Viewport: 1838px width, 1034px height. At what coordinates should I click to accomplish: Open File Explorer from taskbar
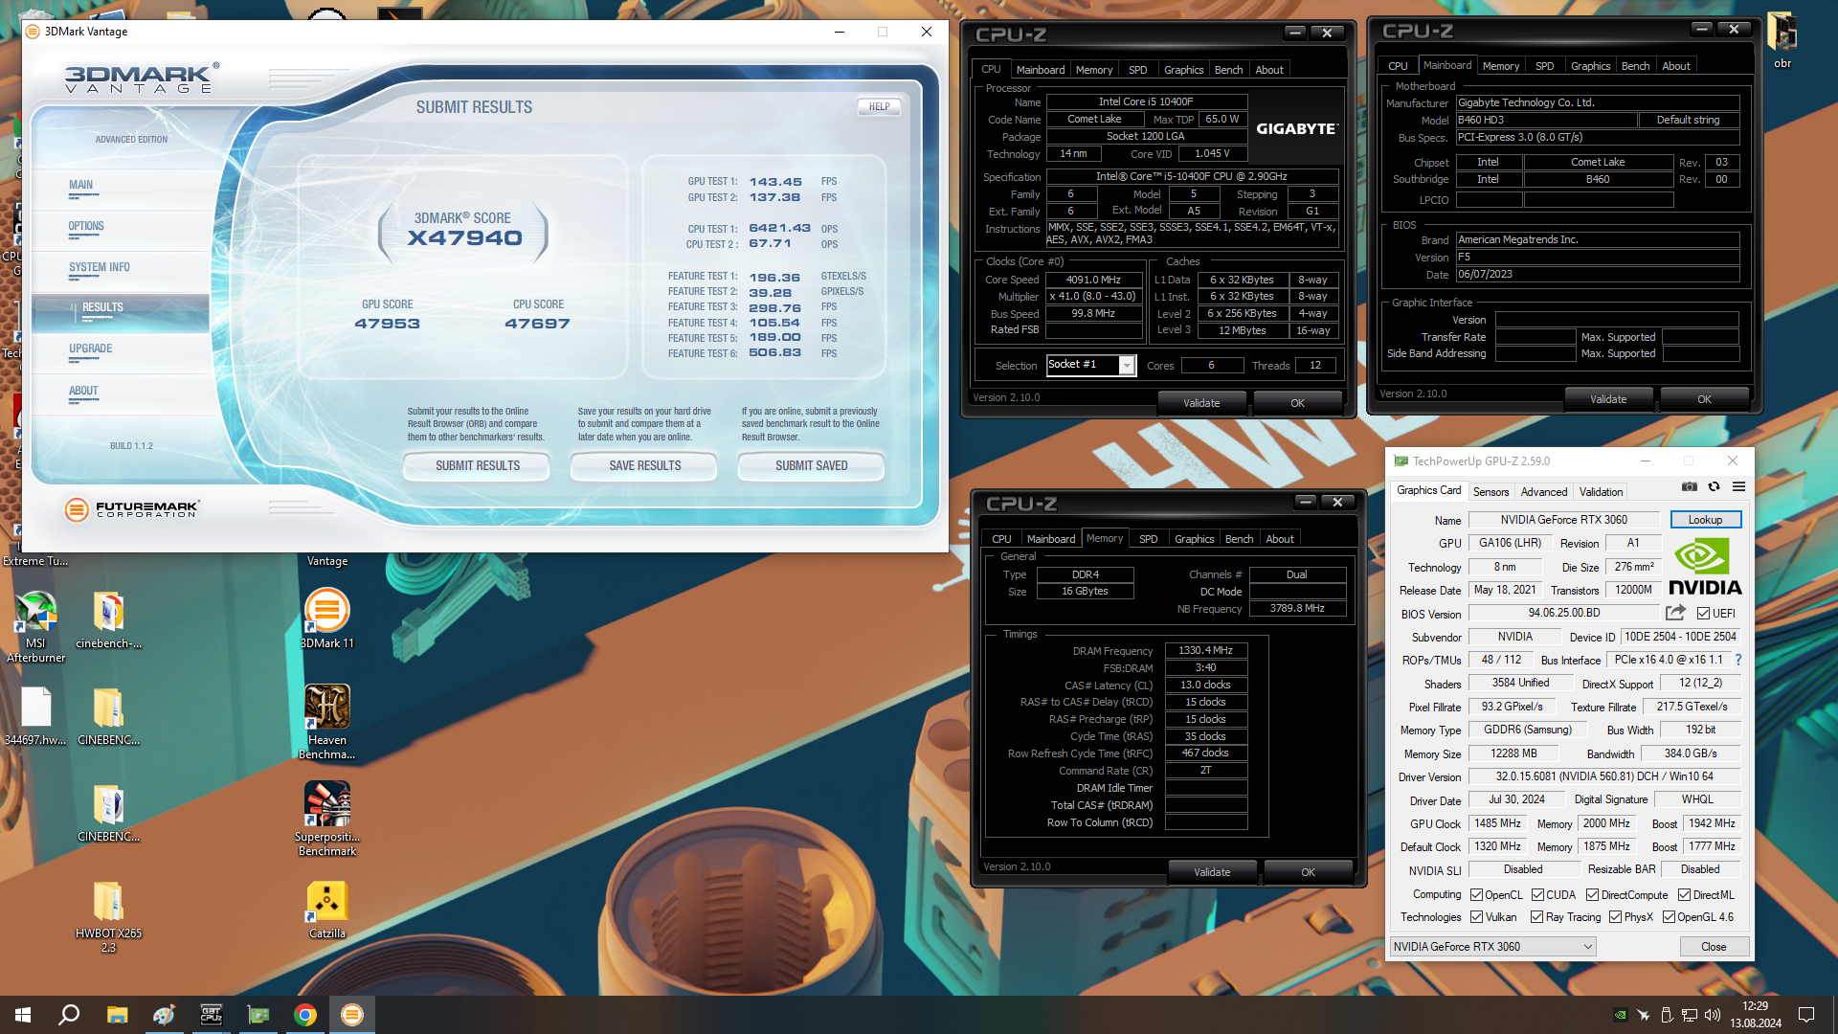pyautogui.click(x=117, y=1015)
